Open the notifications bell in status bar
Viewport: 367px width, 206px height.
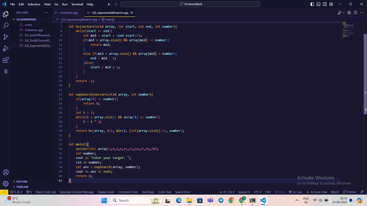(x=362, y=192)
